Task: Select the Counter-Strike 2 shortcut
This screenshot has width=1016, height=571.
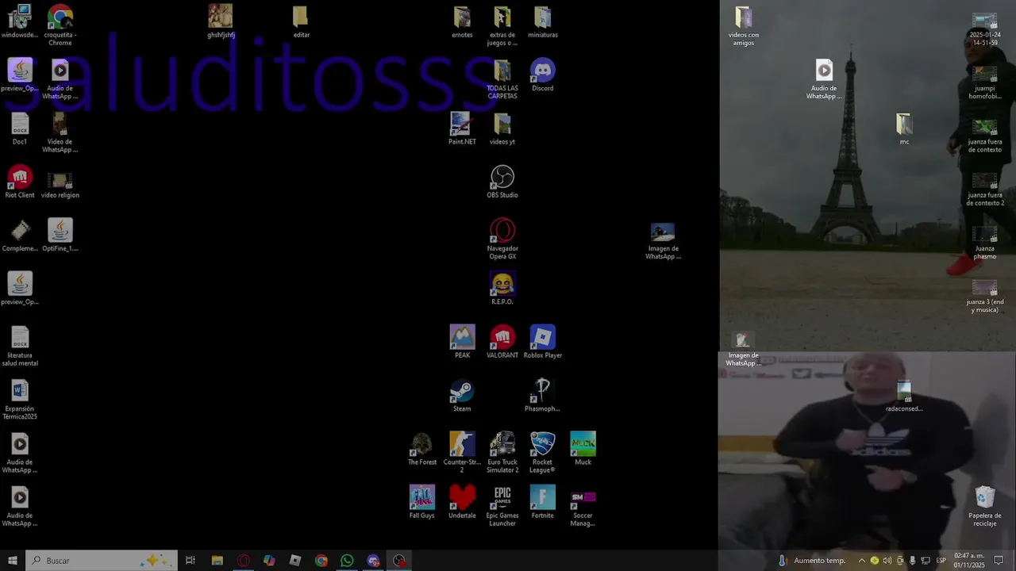Action: [x=462, y=453]
